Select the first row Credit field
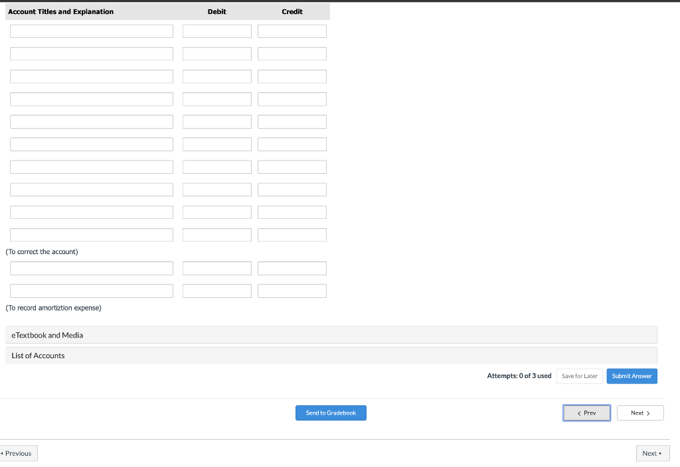The image size is (680, 467). tap(292, 31)
